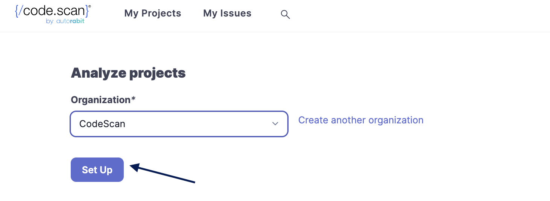Click the "by autorabit" logo text
The width and height of the screenshot is (550, 201).
(x=65, y=21)
